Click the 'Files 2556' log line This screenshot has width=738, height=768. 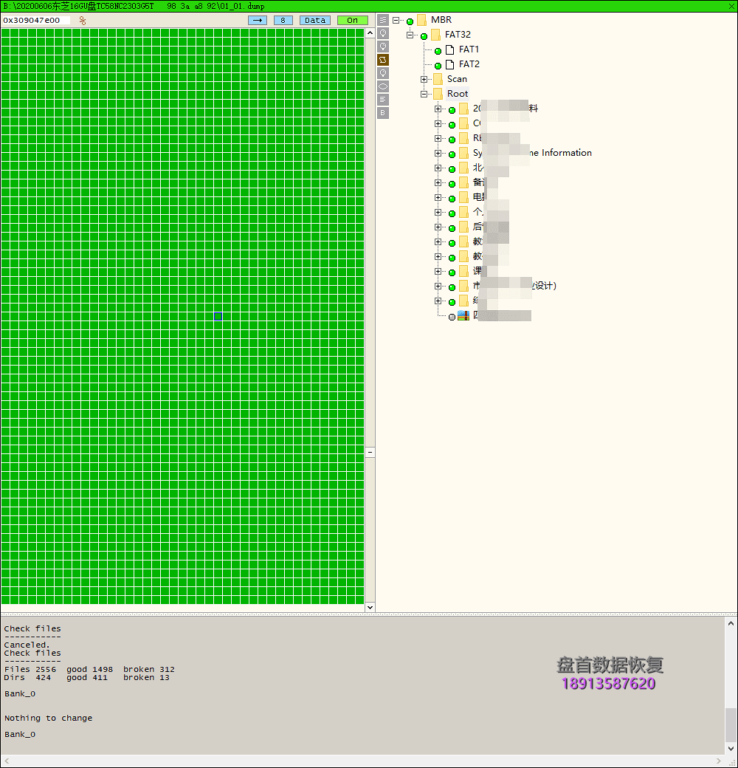[89, 669]
